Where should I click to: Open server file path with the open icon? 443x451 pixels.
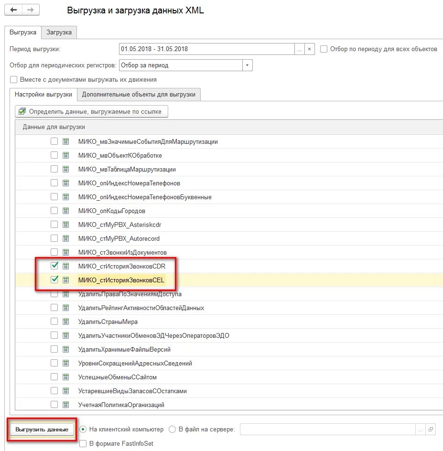tap(431, 430)
